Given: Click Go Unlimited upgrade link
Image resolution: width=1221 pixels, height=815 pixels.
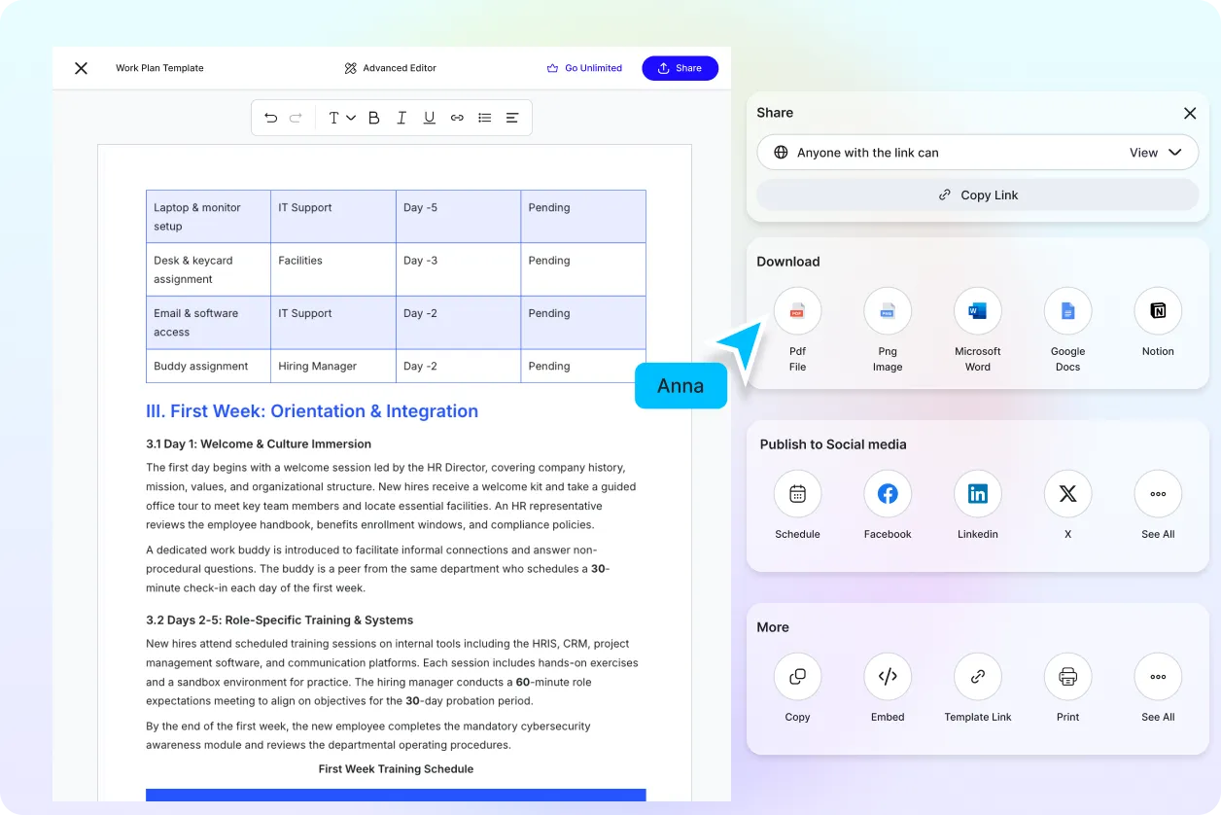Looking at the screenshot, I should [584, 68].
